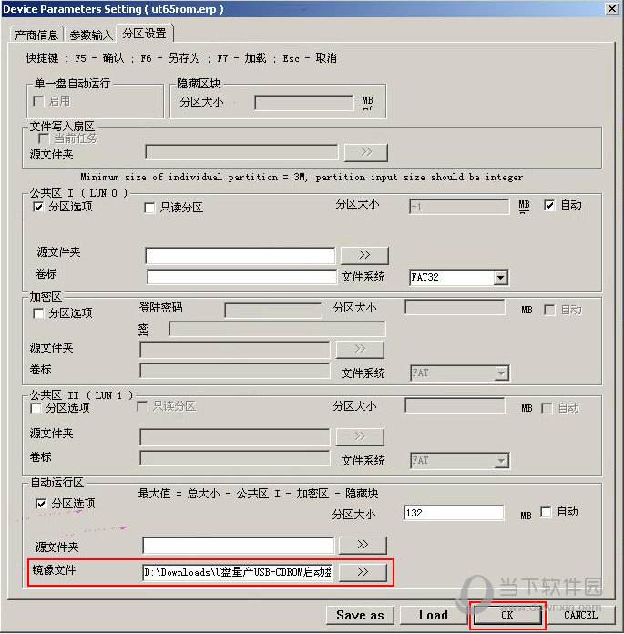Click the 登陆密码 field
624x634 pixels.
pyautogui.click(x=273, y=311)
